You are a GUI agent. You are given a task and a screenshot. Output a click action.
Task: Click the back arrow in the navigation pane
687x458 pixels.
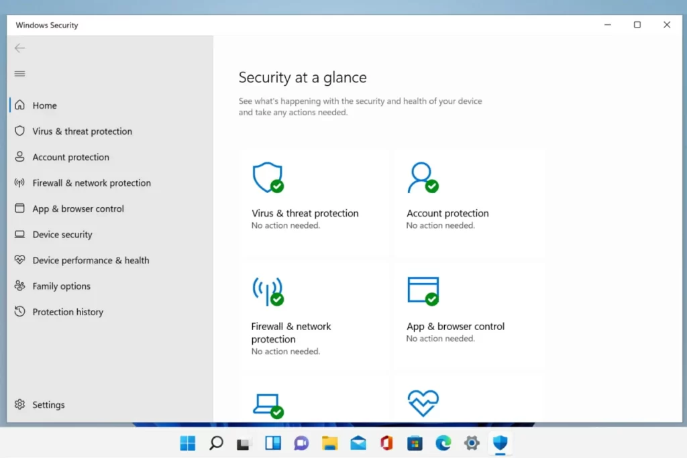coord(19,48)
